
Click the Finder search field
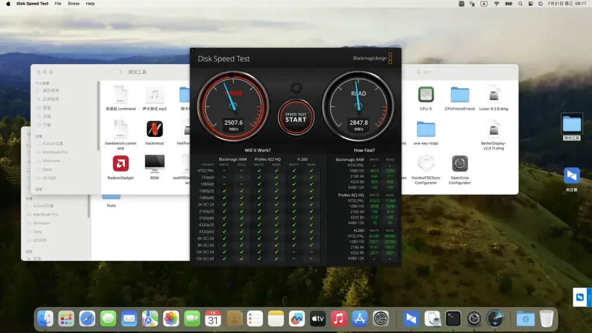click(x=464, y=72)
